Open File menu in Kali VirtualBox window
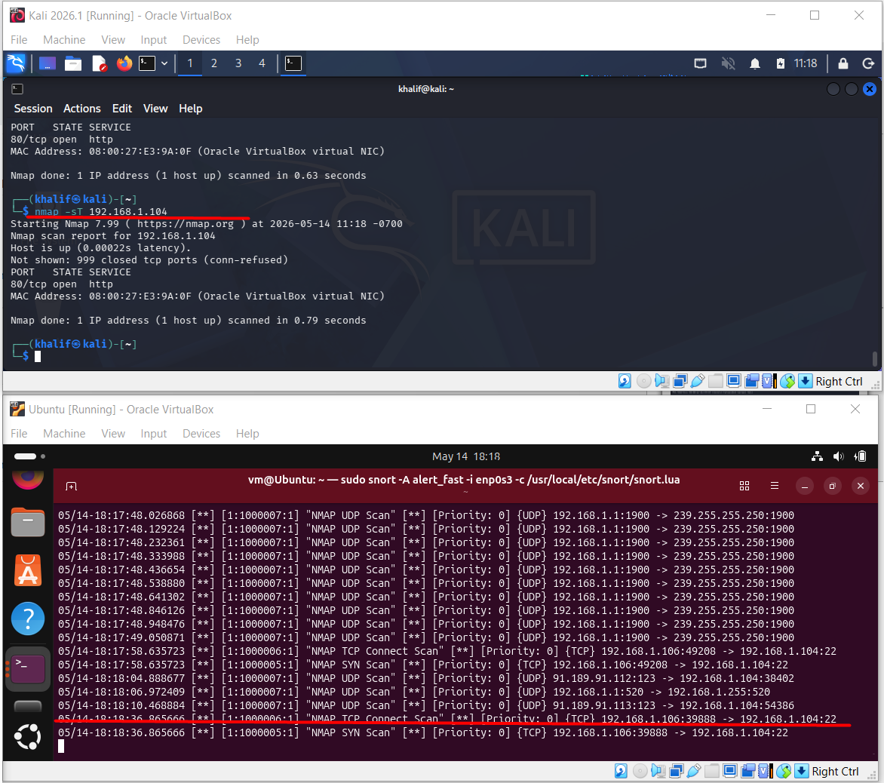This screenshot has width=884, height=783. click(x=19, y=39)
